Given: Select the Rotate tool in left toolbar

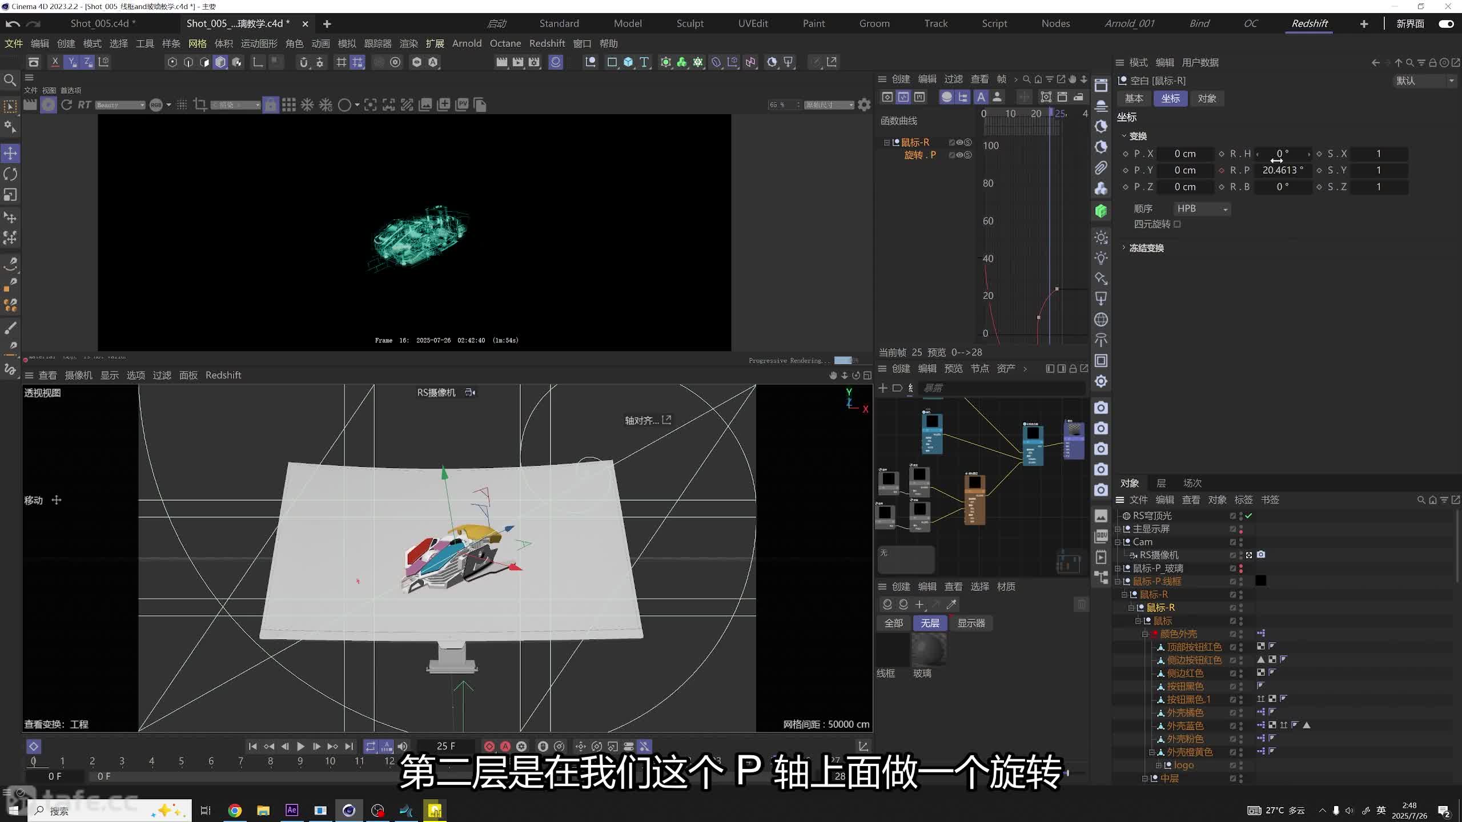Looking at the screenshot, I should coord(10,174).
